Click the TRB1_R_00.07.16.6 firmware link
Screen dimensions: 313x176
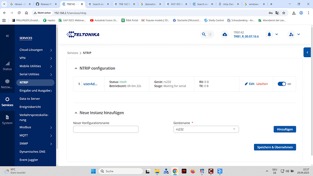tap(246, 37)
